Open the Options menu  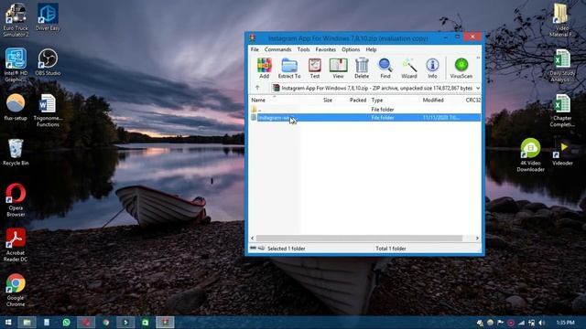(351, 49)
